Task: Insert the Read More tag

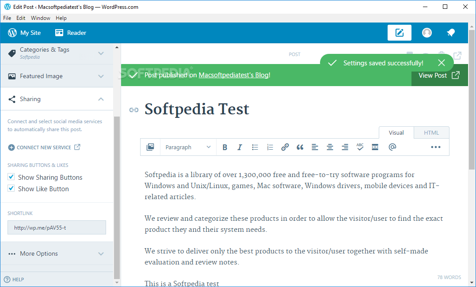Action: [375, 147]
